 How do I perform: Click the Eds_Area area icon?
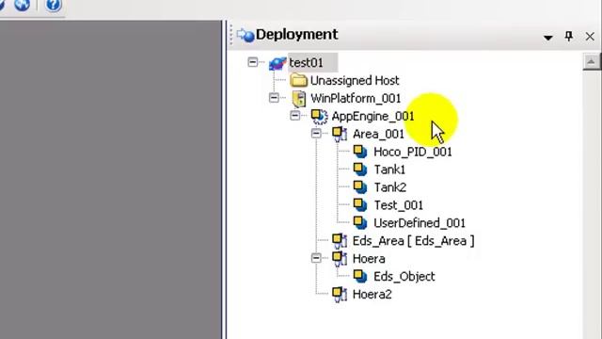point(340,241)
